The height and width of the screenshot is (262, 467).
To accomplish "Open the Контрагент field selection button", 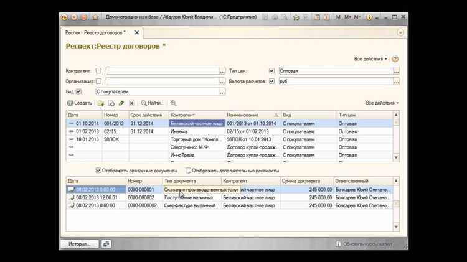I will (222, 71).
